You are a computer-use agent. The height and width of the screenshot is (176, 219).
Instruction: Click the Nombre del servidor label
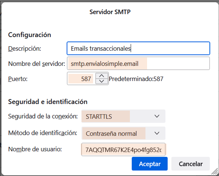(37, 64)
